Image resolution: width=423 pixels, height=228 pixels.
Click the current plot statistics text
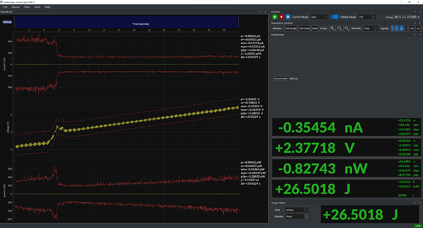click(x=253, y=46)
